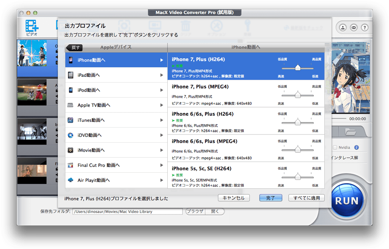Expand the iTunes動画へ row arrow
Viewport: 389px width, 249px height.
[162, 120]
